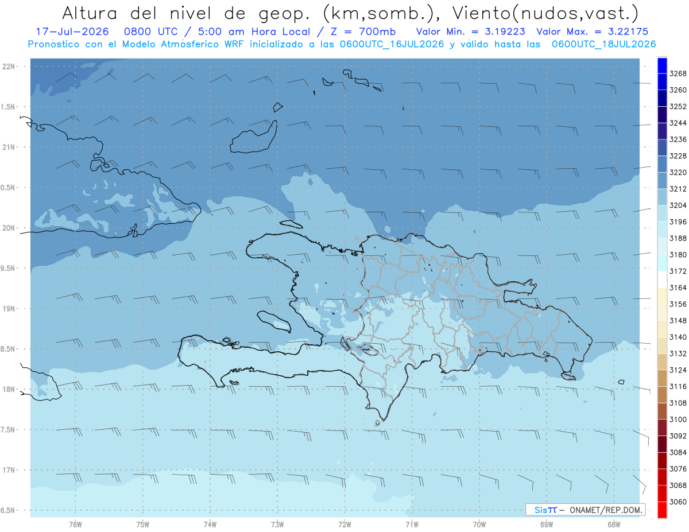Click the "3252" colorbar value
Viewport: 689px width, 532px height.
678,107
